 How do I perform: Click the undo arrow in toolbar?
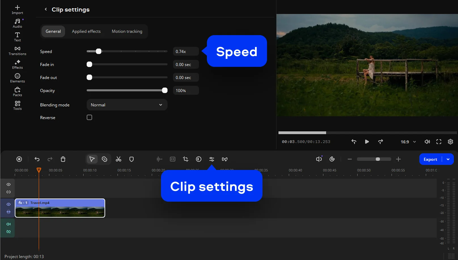point(37,159)
